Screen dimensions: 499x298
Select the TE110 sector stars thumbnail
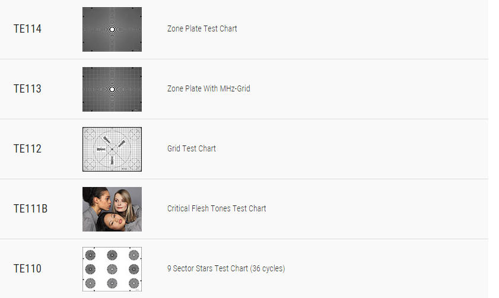(112, 269)
